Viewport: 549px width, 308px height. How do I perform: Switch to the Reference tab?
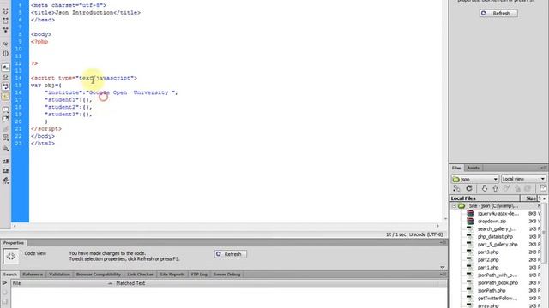pyautogui.click(x=33, y=275)
